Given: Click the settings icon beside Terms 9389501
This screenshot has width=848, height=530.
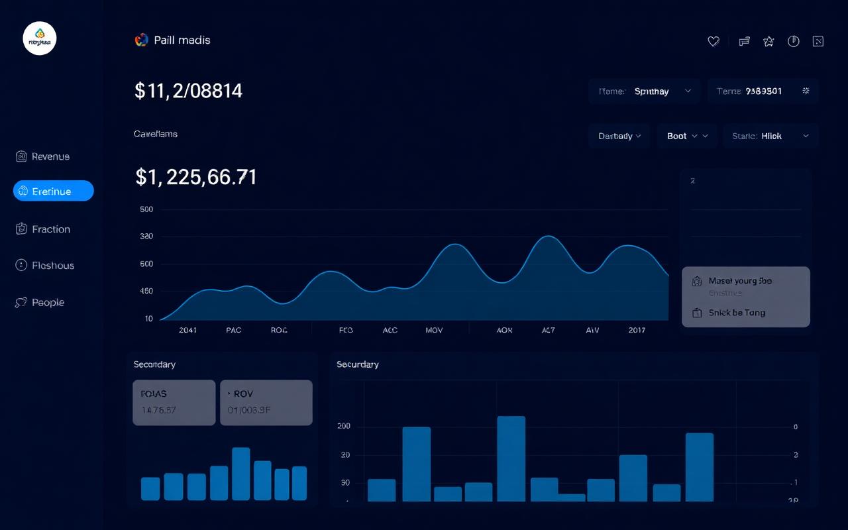Looking at the screenshot, I should [806, 91].
